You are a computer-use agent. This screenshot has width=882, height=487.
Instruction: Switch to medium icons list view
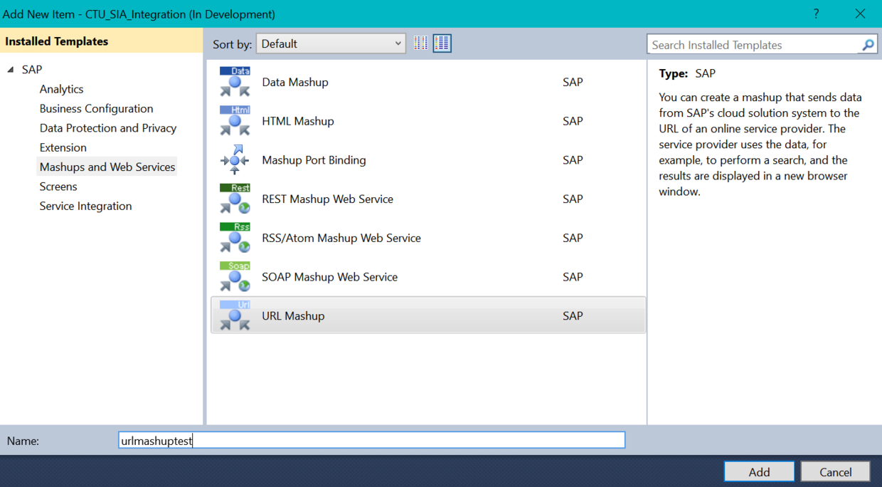tap(442, 43)
